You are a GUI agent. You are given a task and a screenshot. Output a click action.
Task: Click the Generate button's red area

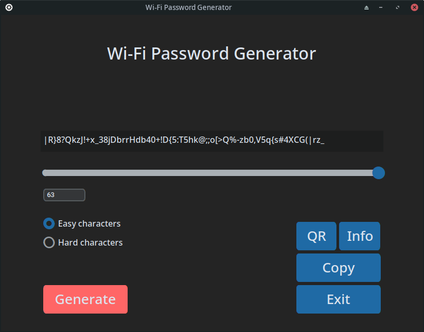coord(85,299)
